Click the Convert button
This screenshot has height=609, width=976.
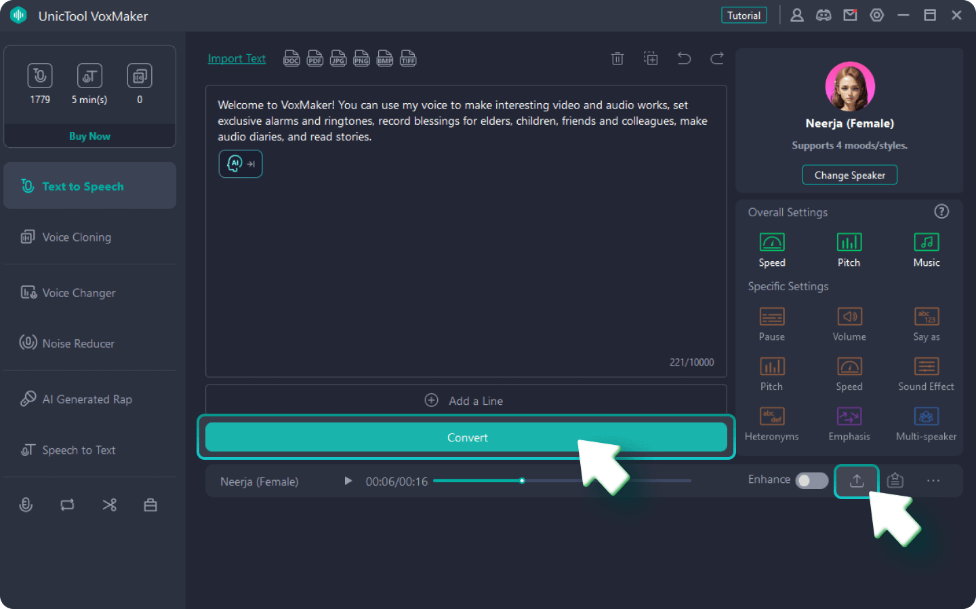tap(466, 437)
